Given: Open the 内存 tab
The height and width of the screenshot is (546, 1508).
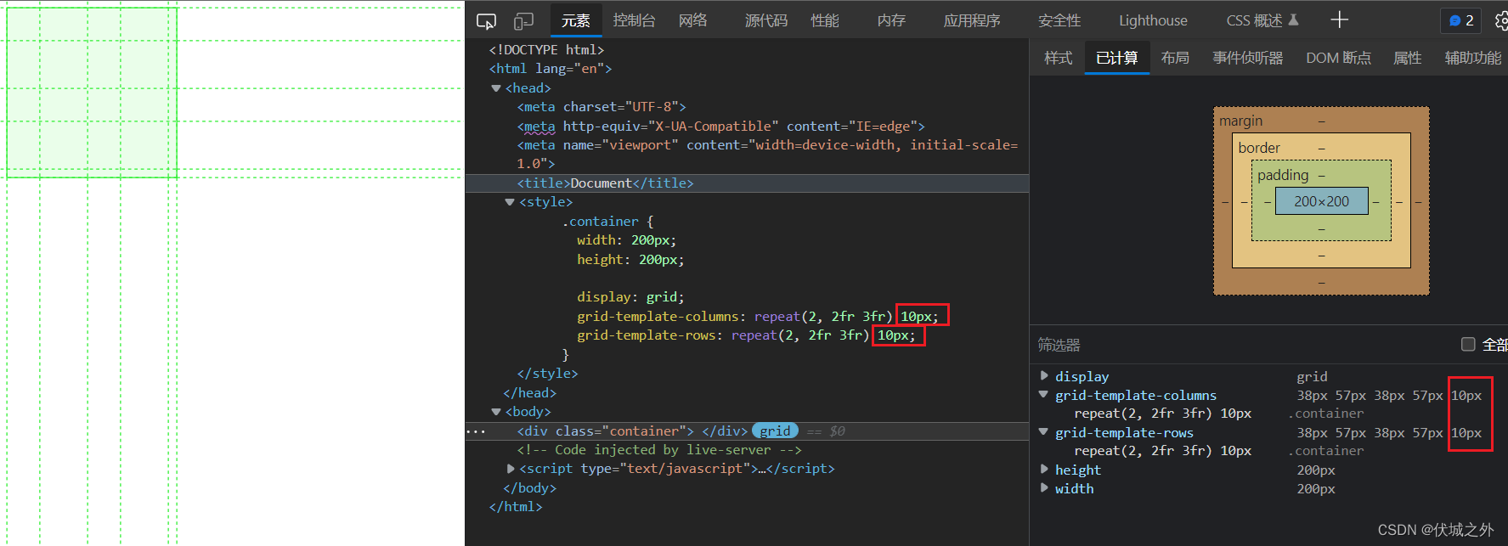Looking at the screenshot, I should pos(891,20).
